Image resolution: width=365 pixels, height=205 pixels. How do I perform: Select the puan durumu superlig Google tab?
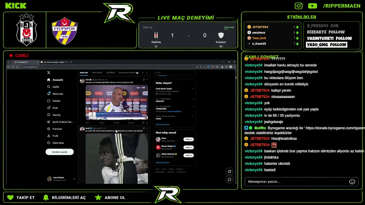tap(54, 62)
